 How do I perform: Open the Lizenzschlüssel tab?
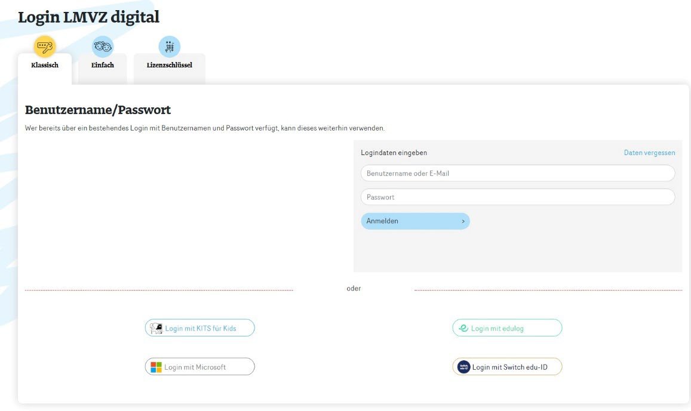(x=169, y=64)
